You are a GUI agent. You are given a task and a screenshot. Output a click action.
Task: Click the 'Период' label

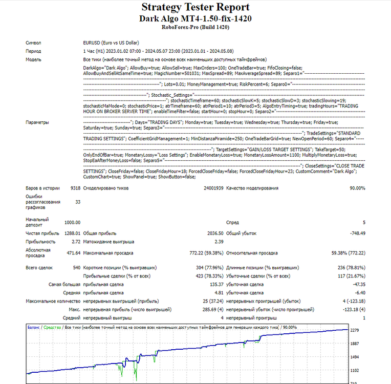pyautogui.click(x=33, y=51)
